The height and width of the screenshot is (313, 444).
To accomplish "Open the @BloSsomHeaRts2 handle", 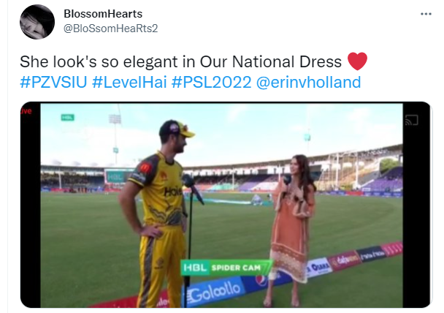I will click(x=110, y=29).
